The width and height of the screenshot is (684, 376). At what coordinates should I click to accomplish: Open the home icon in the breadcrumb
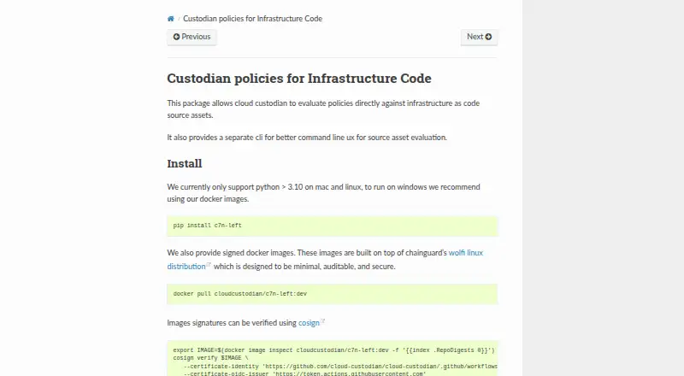170,19
